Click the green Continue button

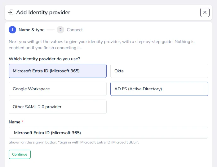20,154
